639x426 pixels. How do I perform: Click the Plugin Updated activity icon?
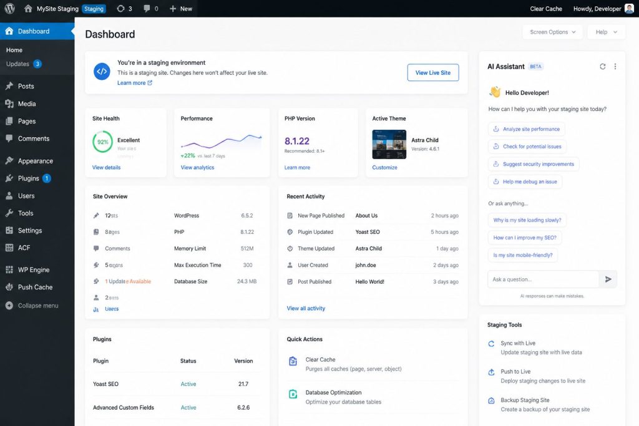[290, 232]
